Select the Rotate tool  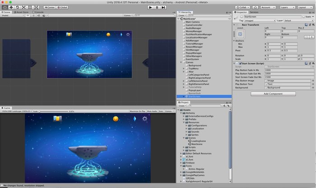[17, 7]
